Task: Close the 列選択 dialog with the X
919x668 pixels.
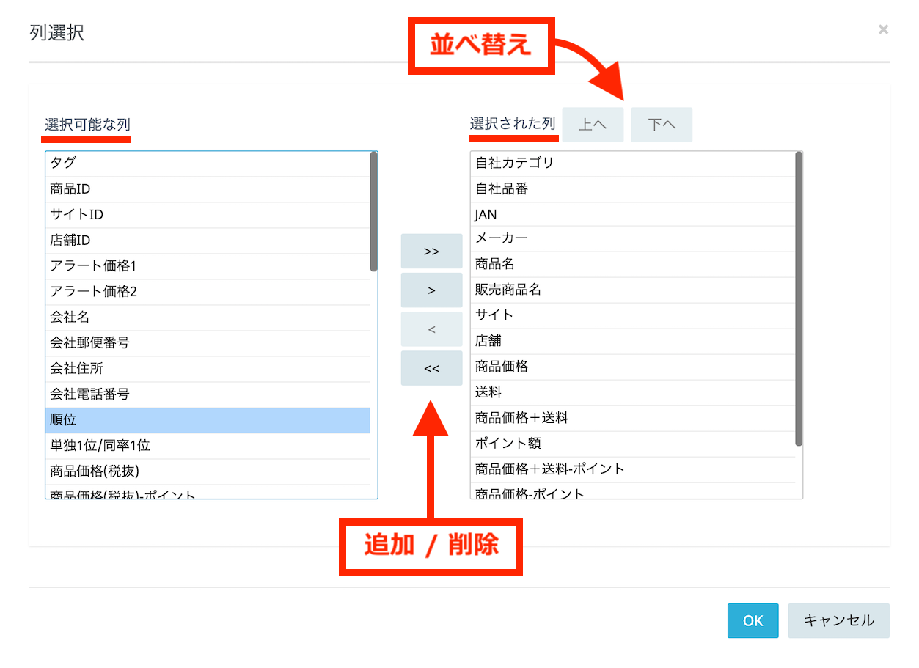Action: (x=883, y=29)
